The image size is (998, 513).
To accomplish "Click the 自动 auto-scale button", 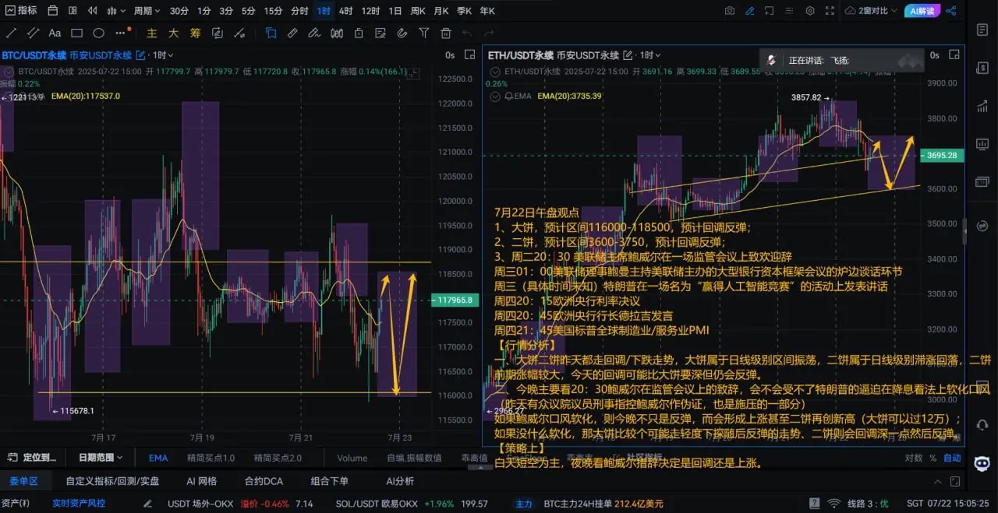I will (952, 458).
